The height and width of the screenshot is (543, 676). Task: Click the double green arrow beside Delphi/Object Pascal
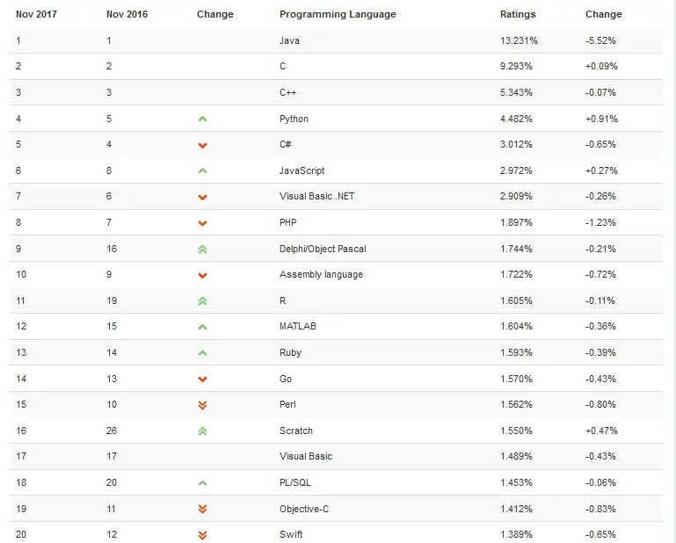coord(203,249)
